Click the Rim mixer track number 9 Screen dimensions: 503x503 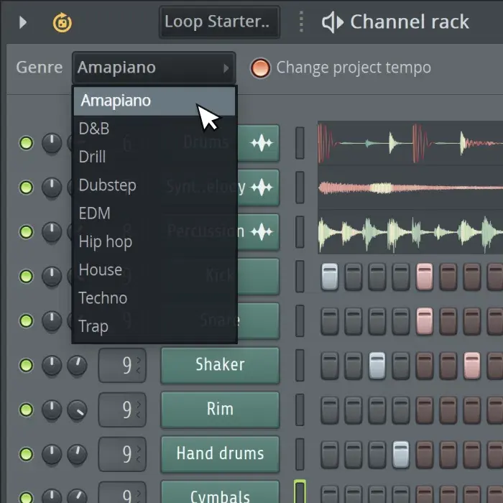point(122,410)
